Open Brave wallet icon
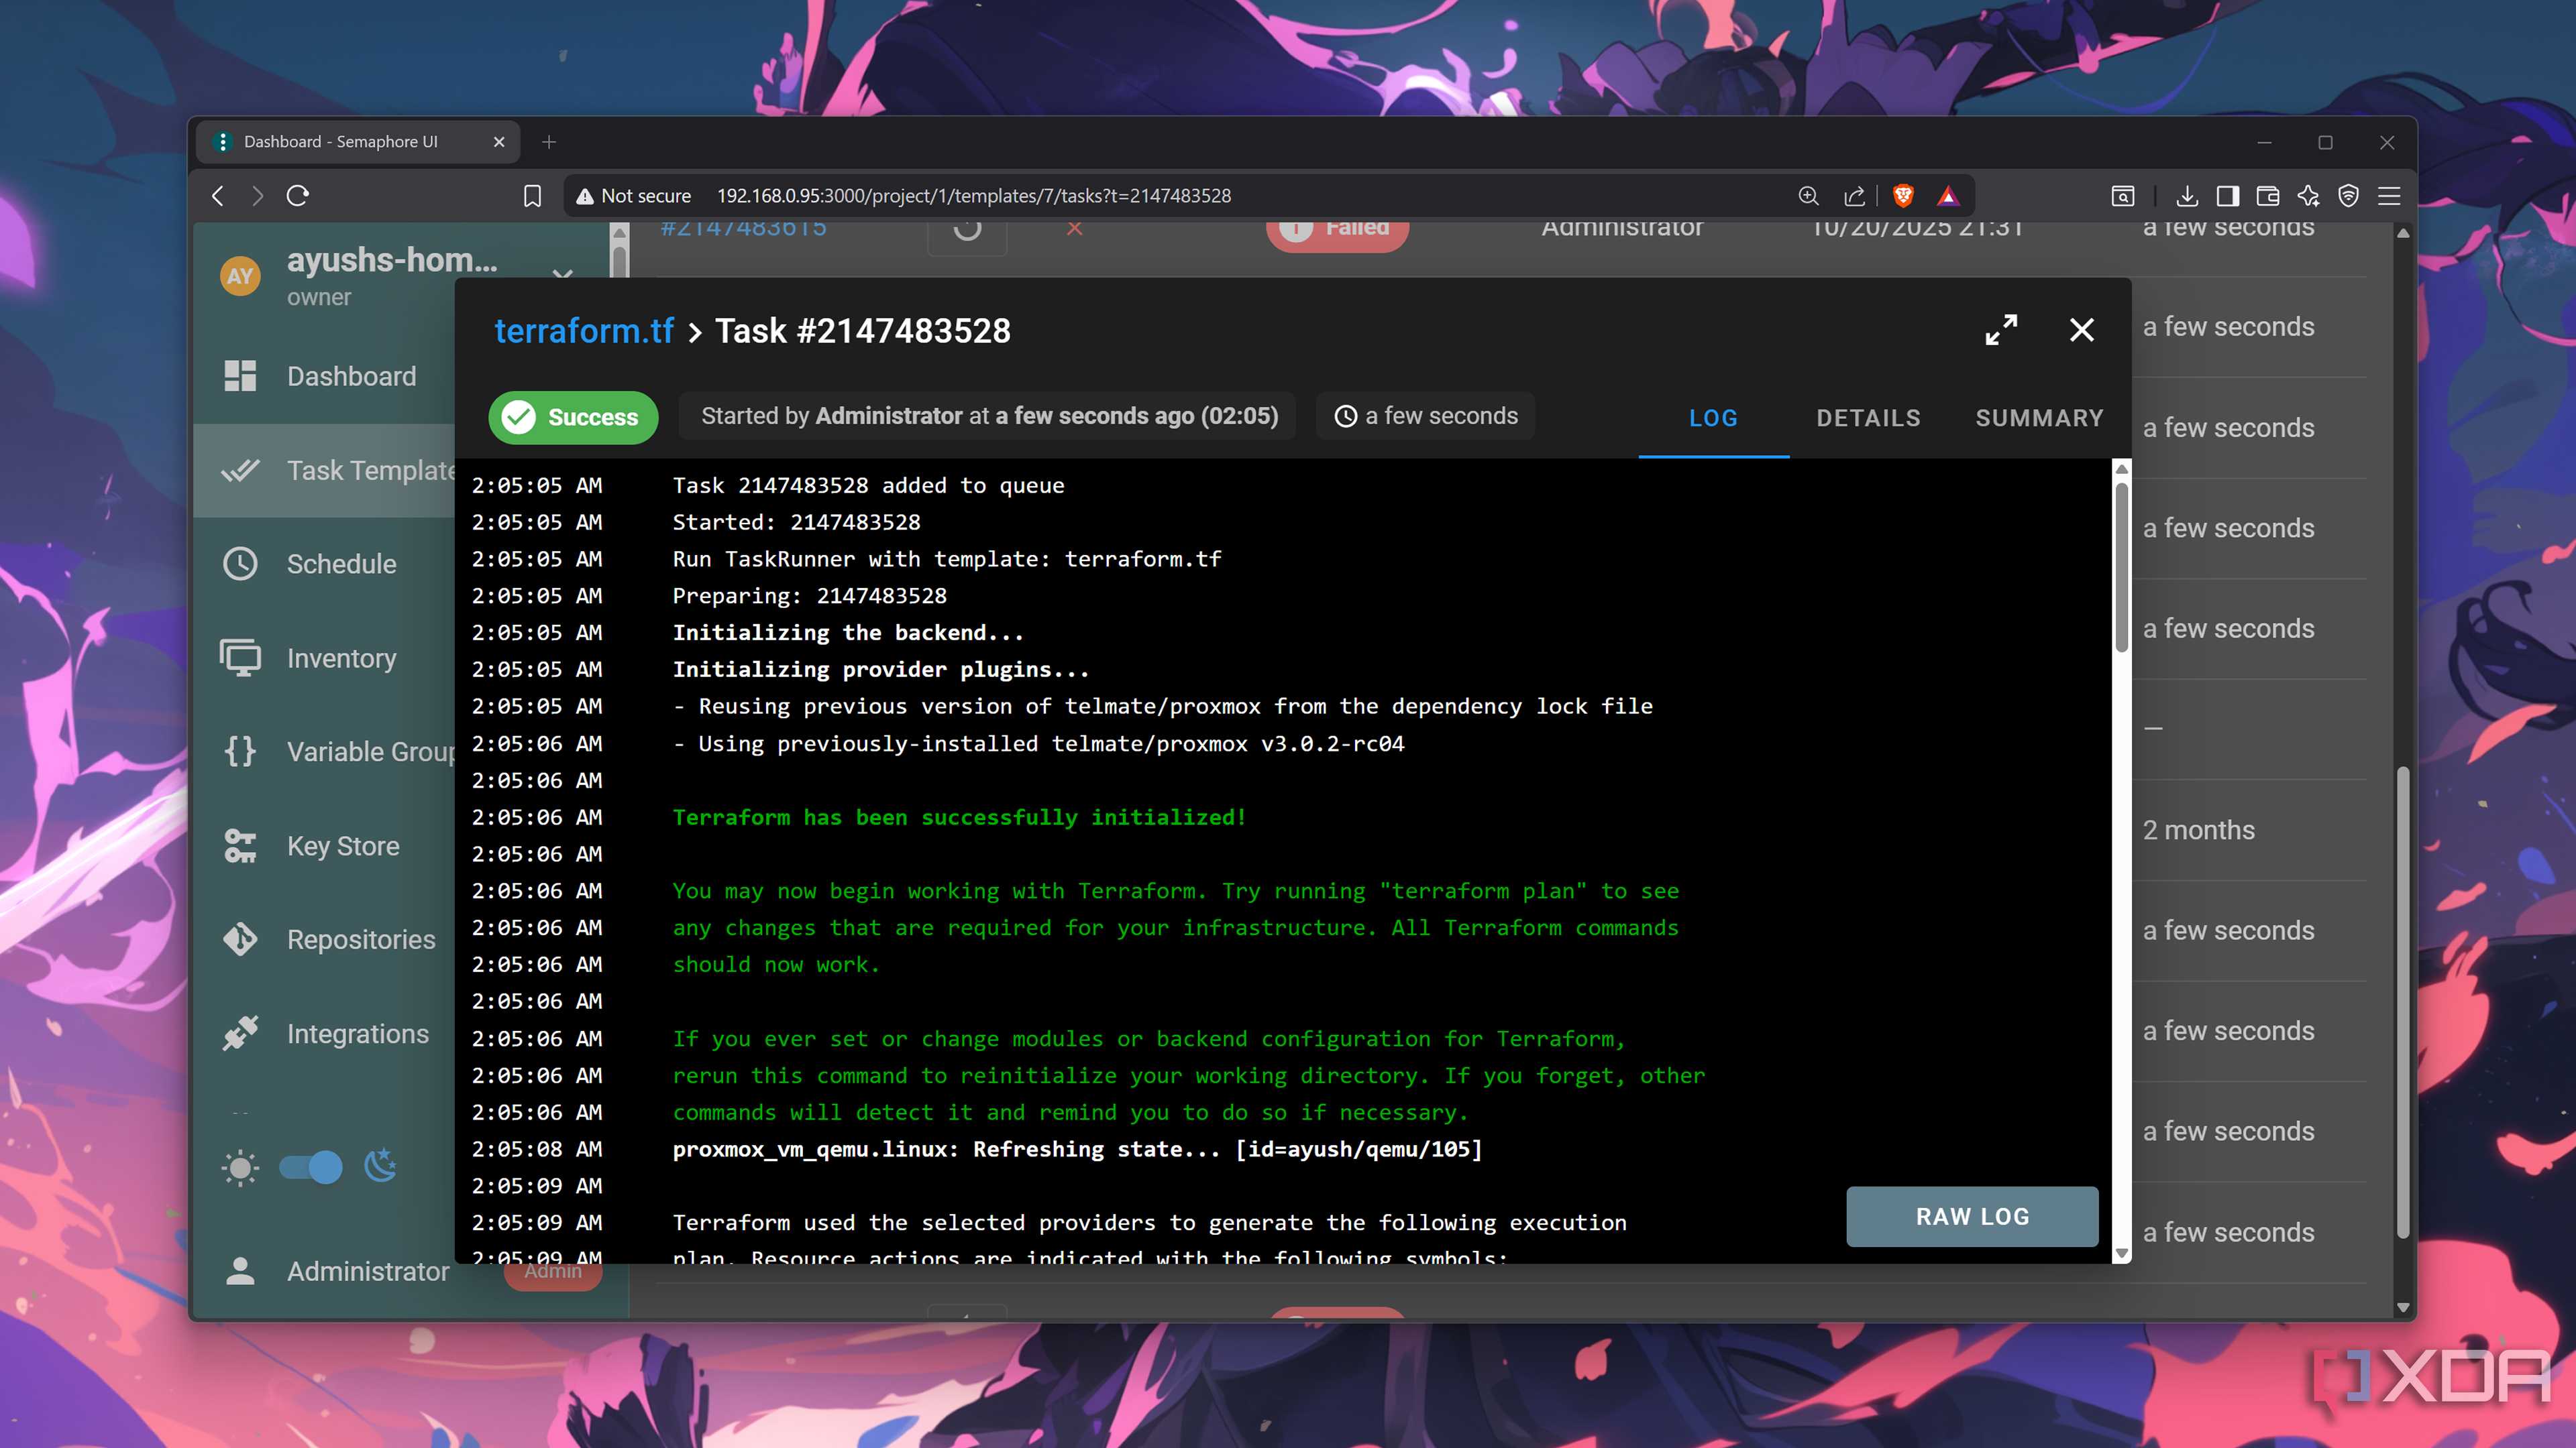This screenshot has height=1448, width=2576. coord(2268,196)
